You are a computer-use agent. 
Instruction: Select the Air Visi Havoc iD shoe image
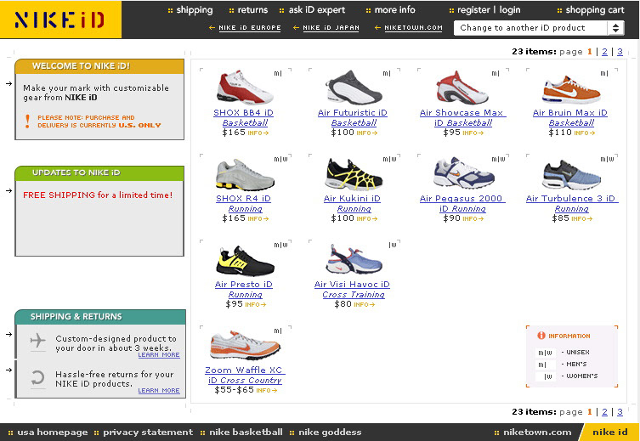tap(354, 259)
